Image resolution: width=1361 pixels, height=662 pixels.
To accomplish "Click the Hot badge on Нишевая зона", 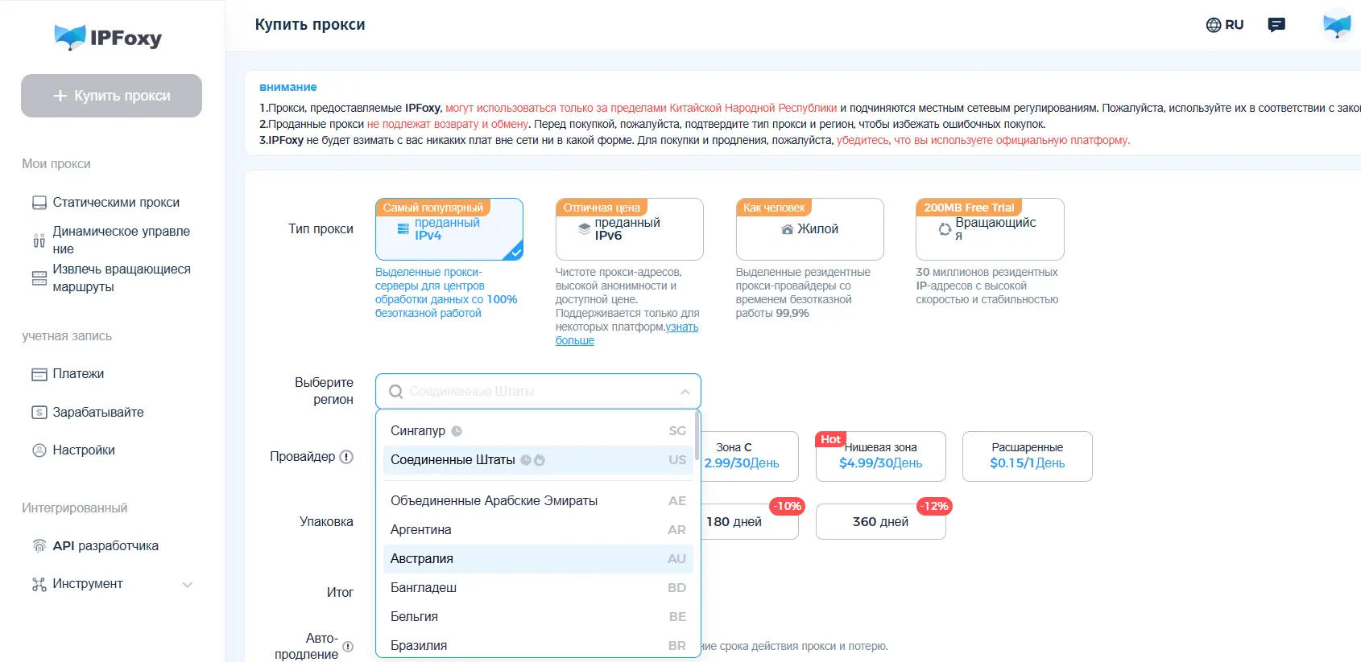I will (x=830, y=439).
